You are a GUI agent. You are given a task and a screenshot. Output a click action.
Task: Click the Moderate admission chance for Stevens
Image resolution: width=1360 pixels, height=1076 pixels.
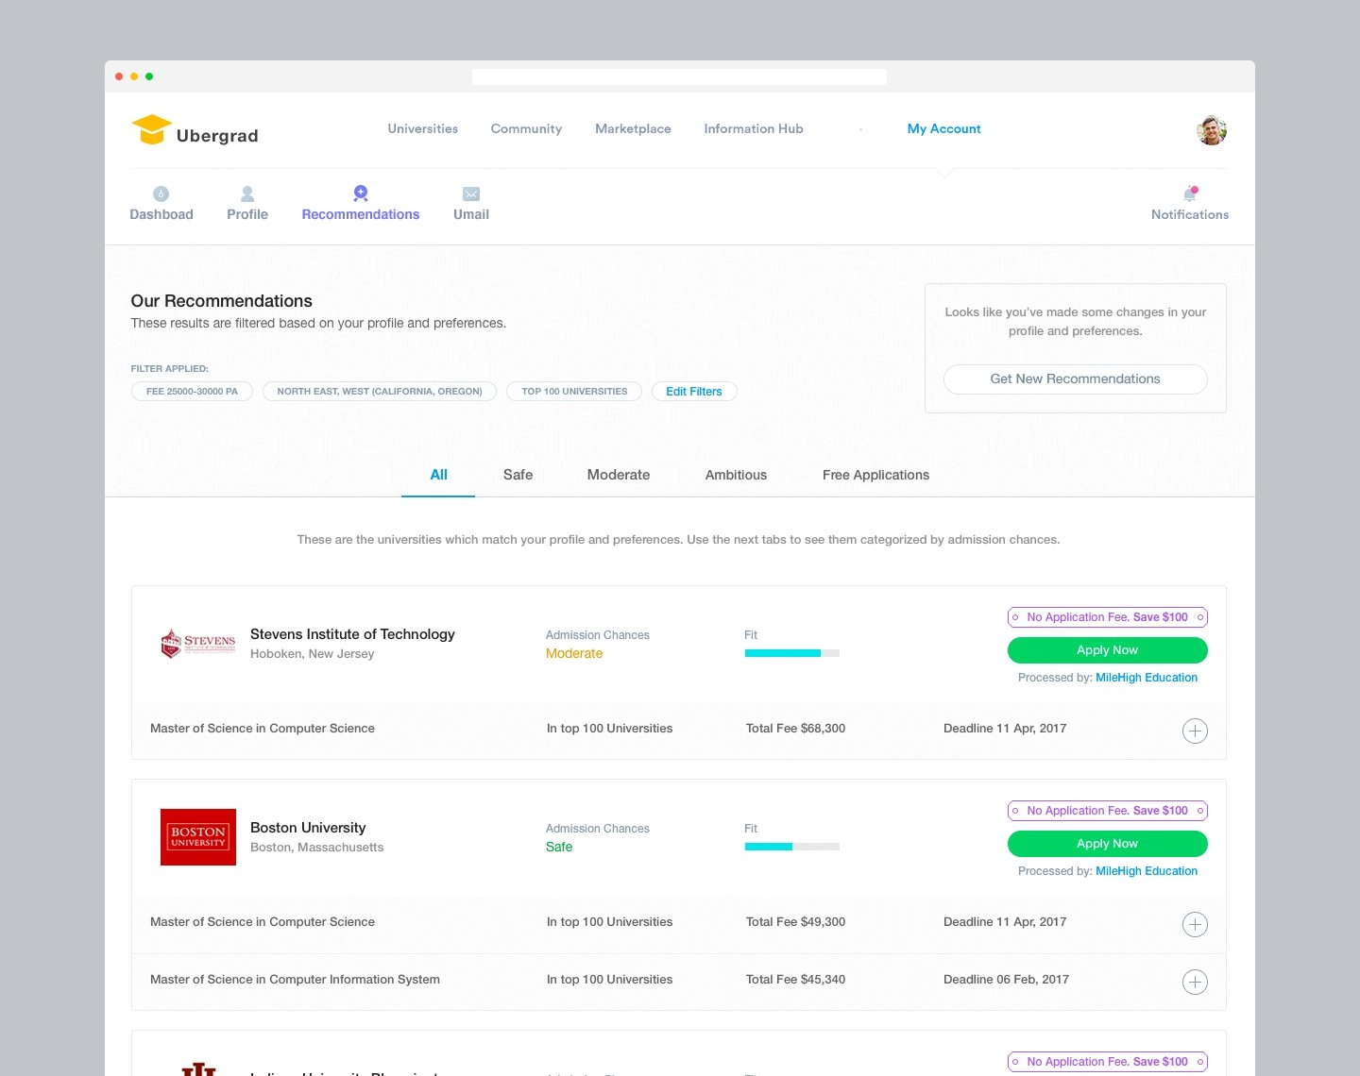pos(574,653)
